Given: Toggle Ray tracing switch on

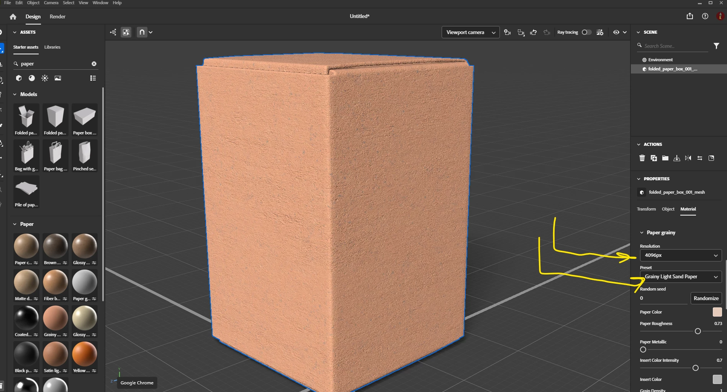Looking at the screenshot, I should [x=586, y=32].
